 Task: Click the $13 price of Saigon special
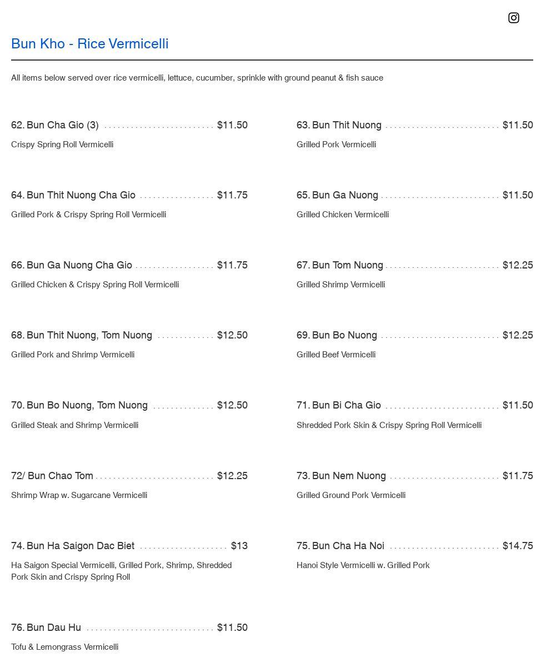pos(239,546)
